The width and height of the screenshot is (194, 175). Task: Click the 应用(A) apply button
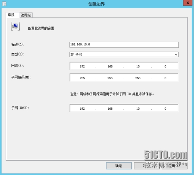point(175,166)
